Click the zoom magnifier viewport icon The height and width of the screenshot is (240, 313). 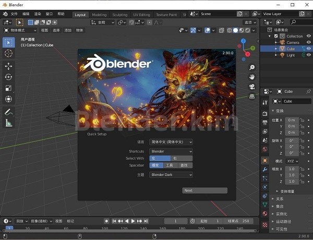[x=252, y=68]
